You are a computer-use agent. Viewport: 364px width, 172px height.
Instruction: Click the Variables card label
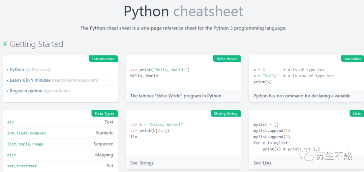click(x=353, y=59)
